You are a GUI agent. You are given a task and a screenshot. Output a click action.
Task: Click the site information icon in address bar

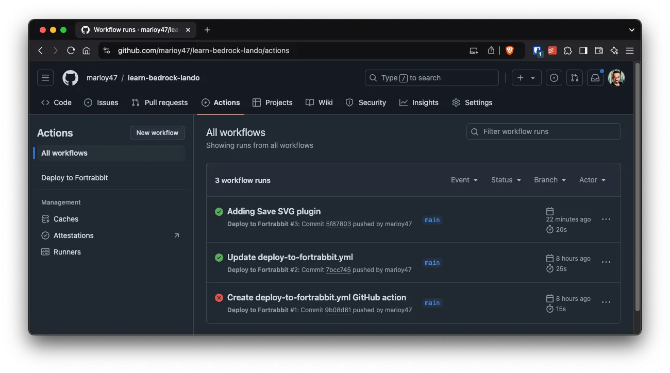107,50
